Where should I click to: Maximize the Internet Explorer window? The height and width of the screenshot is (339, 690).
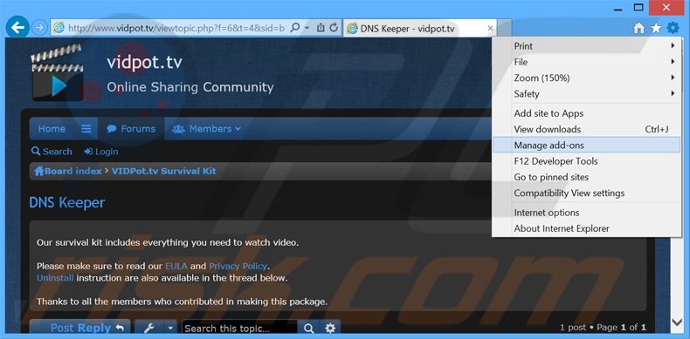[638, 7]
